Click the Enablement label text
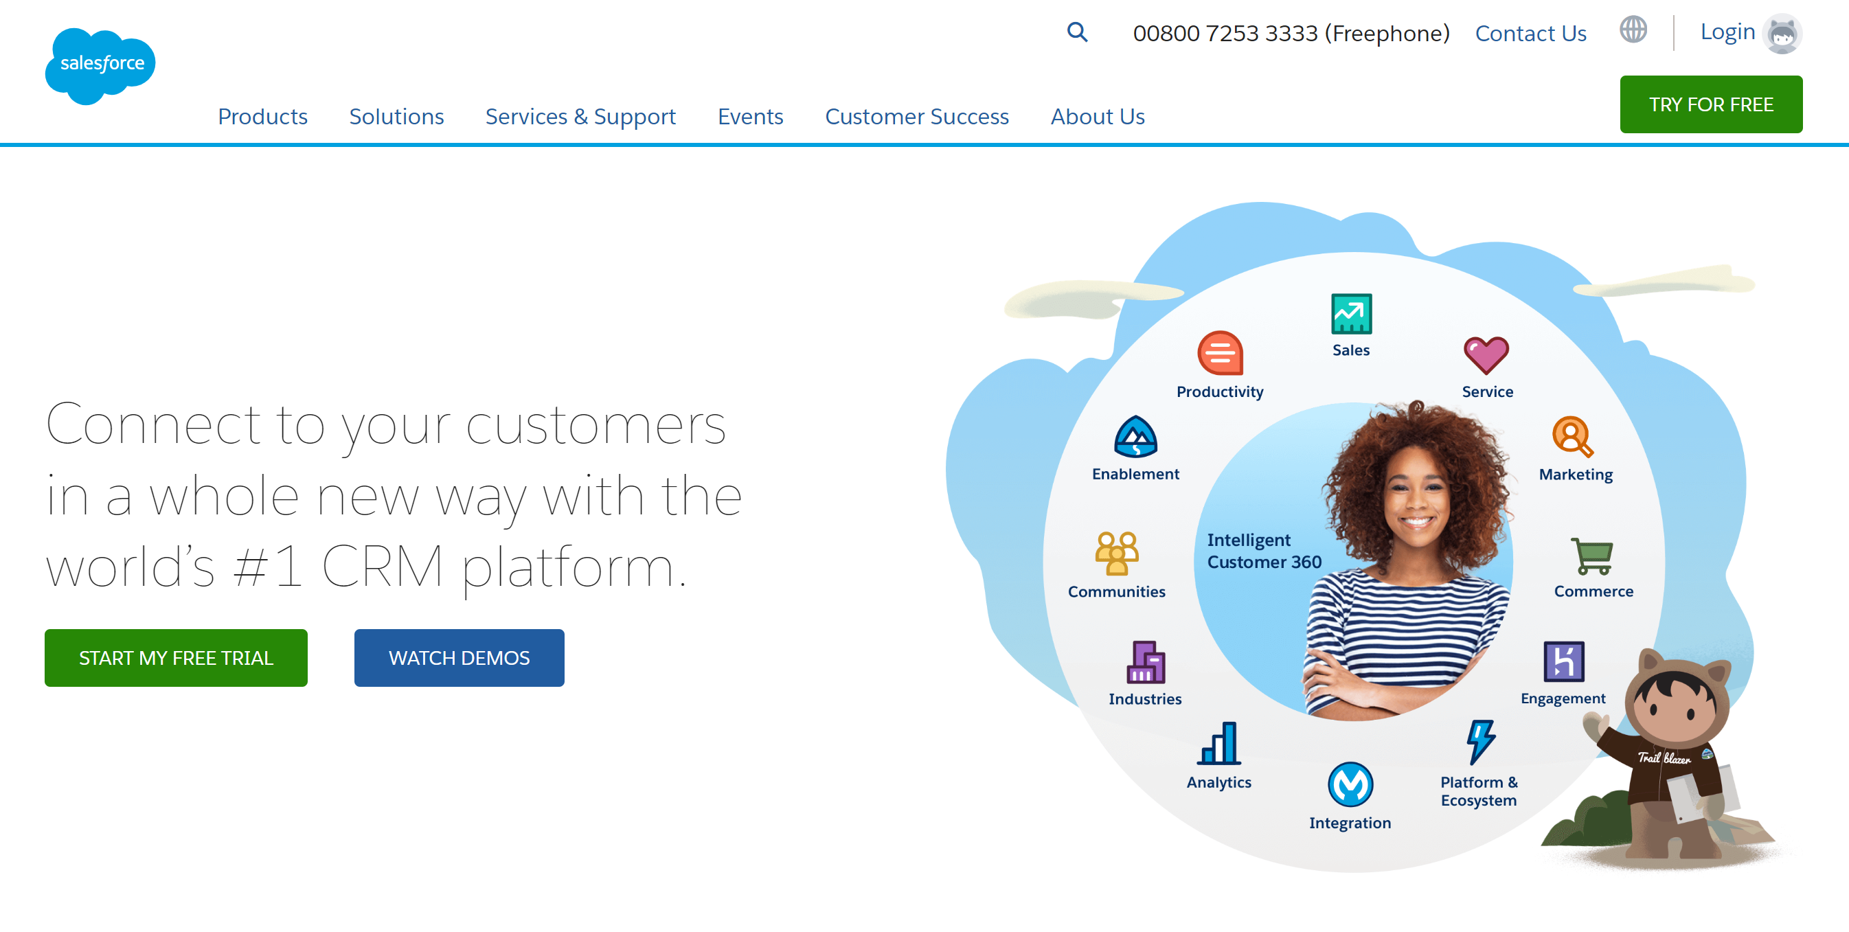This screenshot has height=932, width=1849. coord(1135,475)
